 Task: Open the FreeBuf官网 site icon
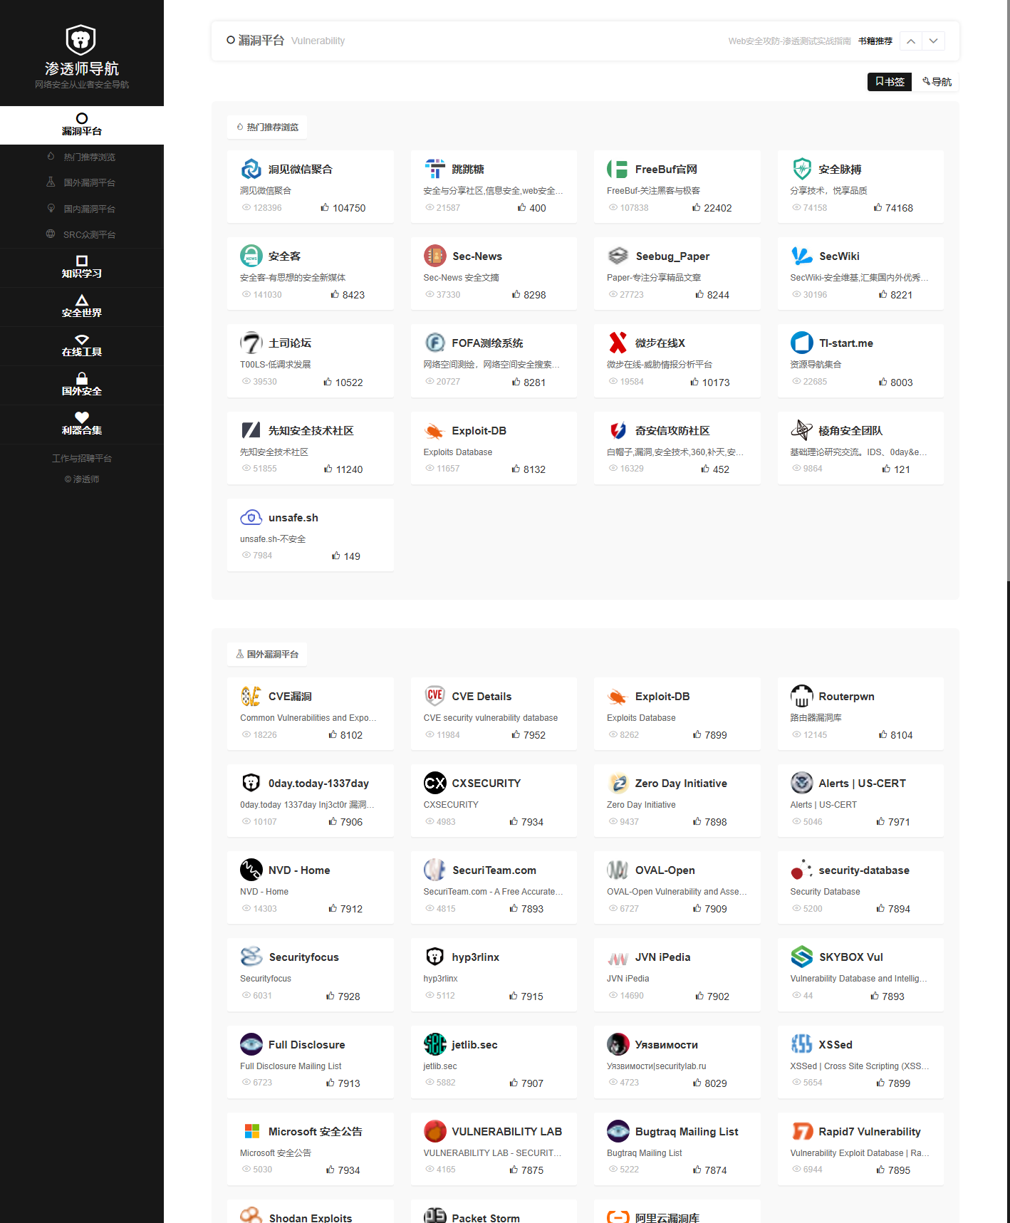click(617, 170)
